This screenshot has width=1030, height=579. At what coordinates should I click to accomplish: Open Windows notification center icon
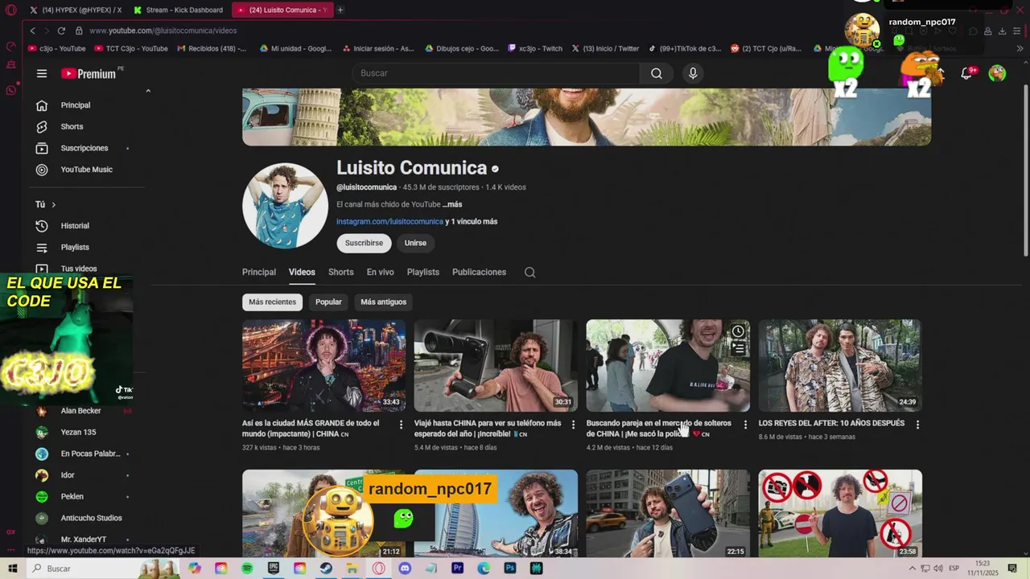pyautogui.click(x=1012, y=569)
